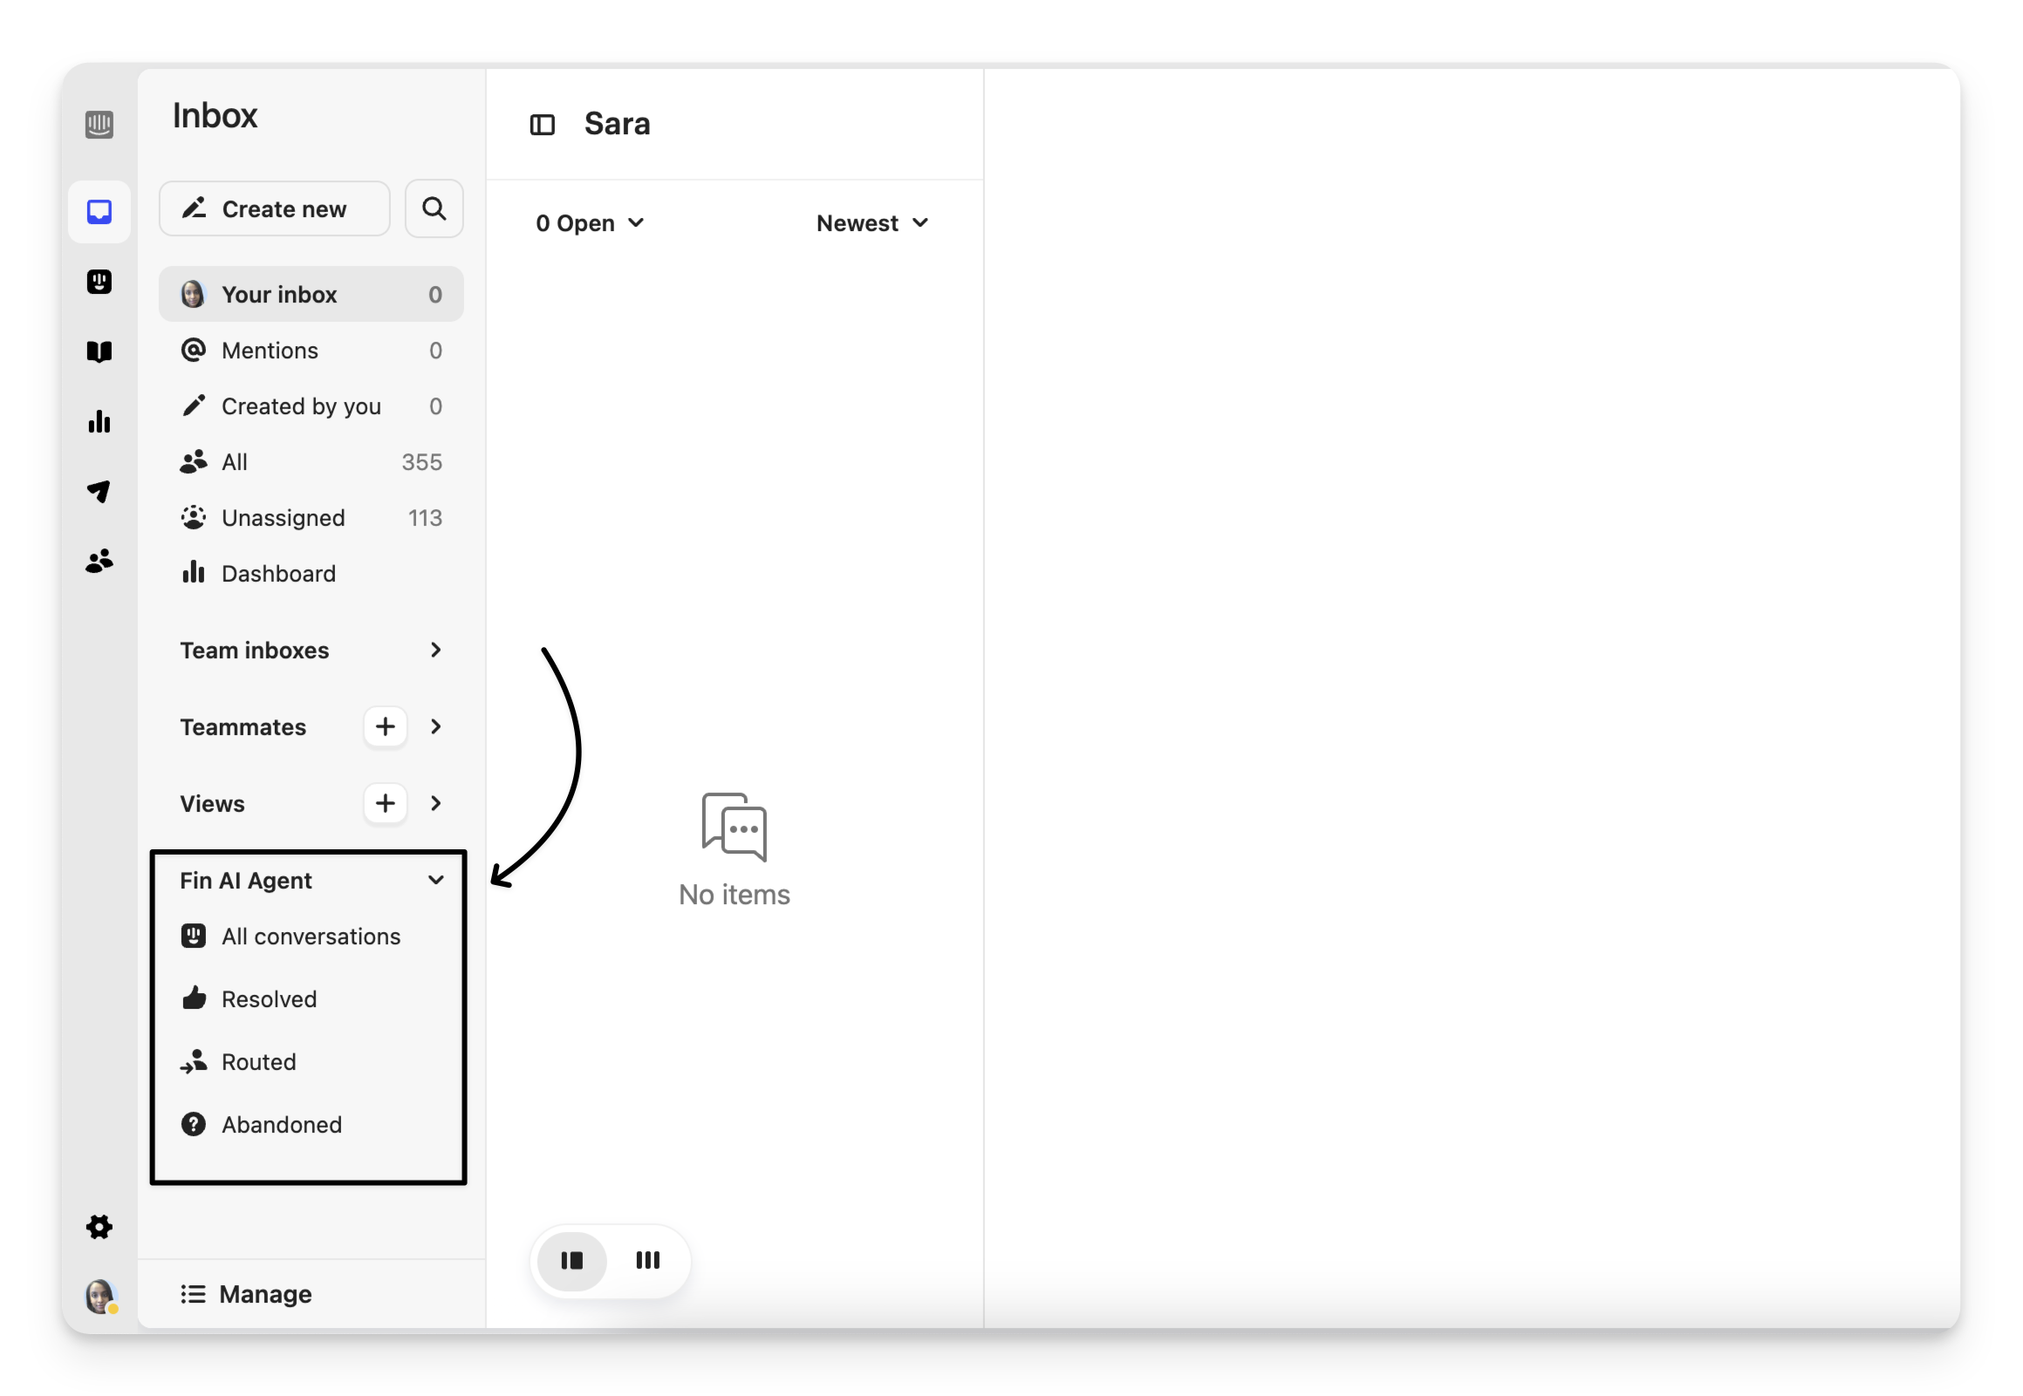Click Intercom logo at top of rail

pyautogui.click(x=99, y=124)
